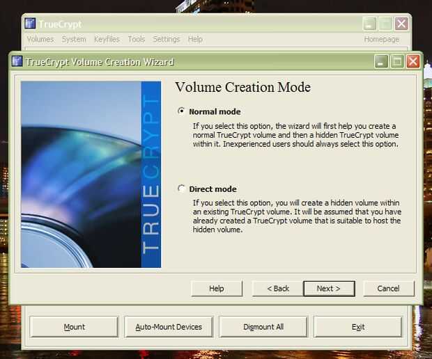Viewport: 432px width, 359px height.
Task: Click the Mount button in the TrueCrypt window
Action: pyautogui.click(x=74, y=327)
